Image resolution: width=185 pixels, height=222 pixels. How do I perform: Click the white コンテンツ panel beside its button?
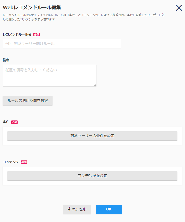point(180,176)
